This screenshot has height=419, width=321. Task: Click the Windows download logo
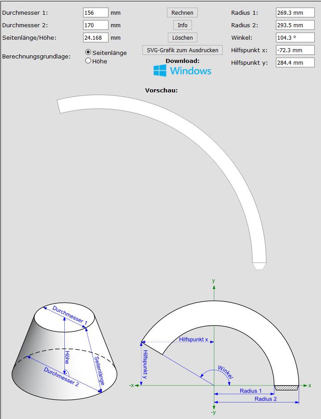point(182,71)
